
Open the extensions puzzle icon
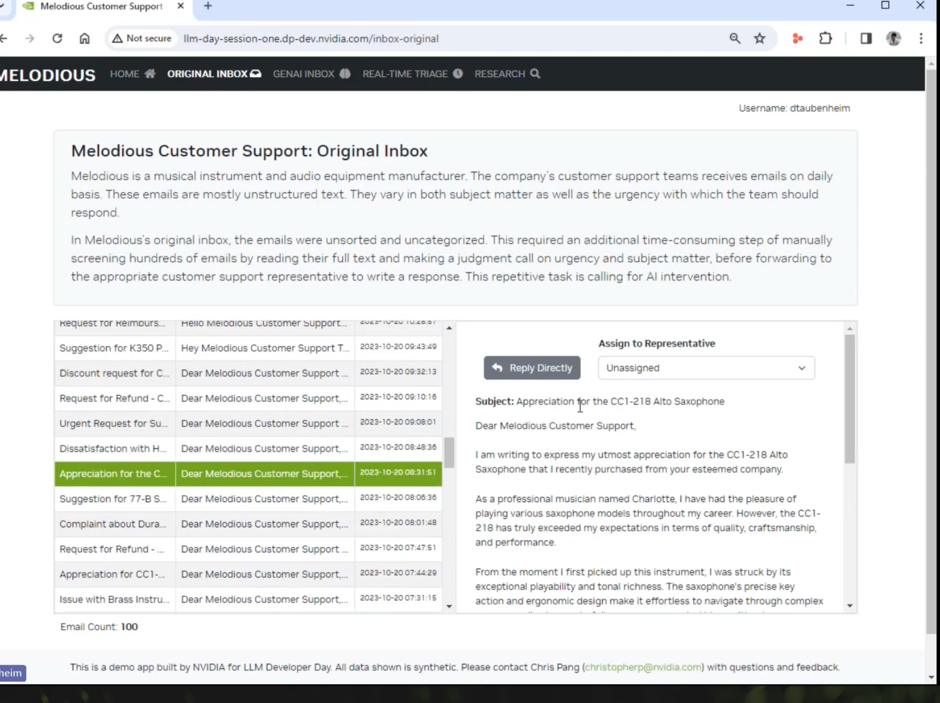825,38
